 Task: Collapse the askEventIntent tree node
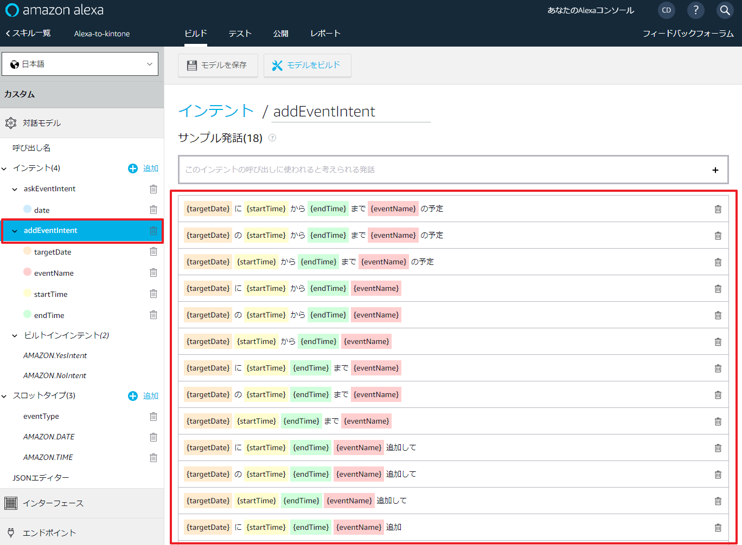pos(15,189)
